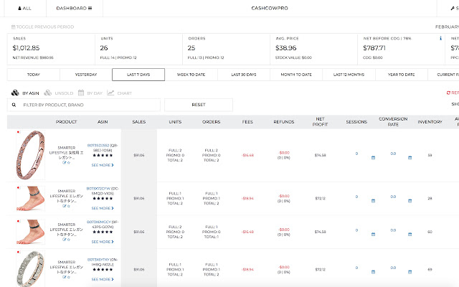Viewport: 459px width, 287px height.
Task: Expand See More for inventory 60 anklet
Action: [103, 242]
